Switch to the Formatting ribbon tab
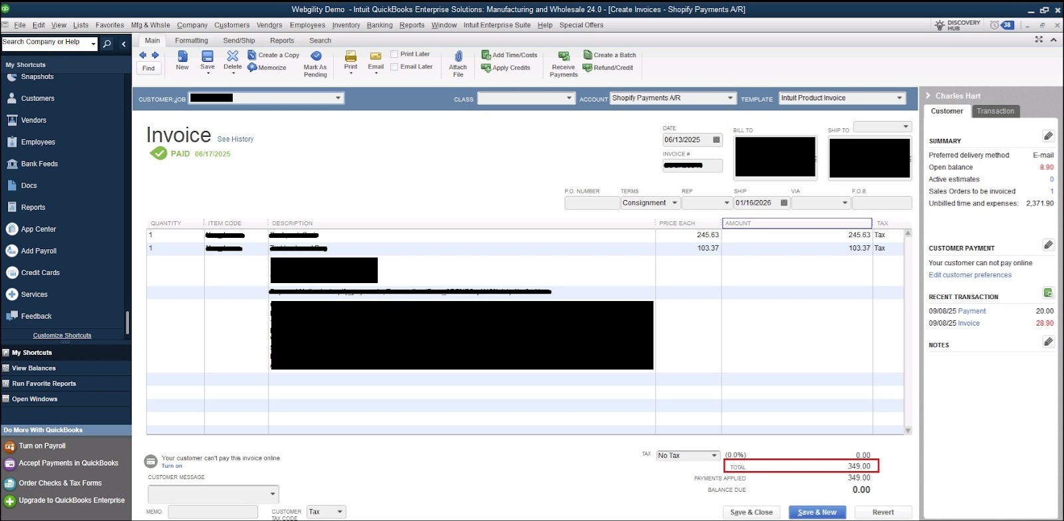The height and width of the screenshot is (521, 1064). click(x=192, y=41)
